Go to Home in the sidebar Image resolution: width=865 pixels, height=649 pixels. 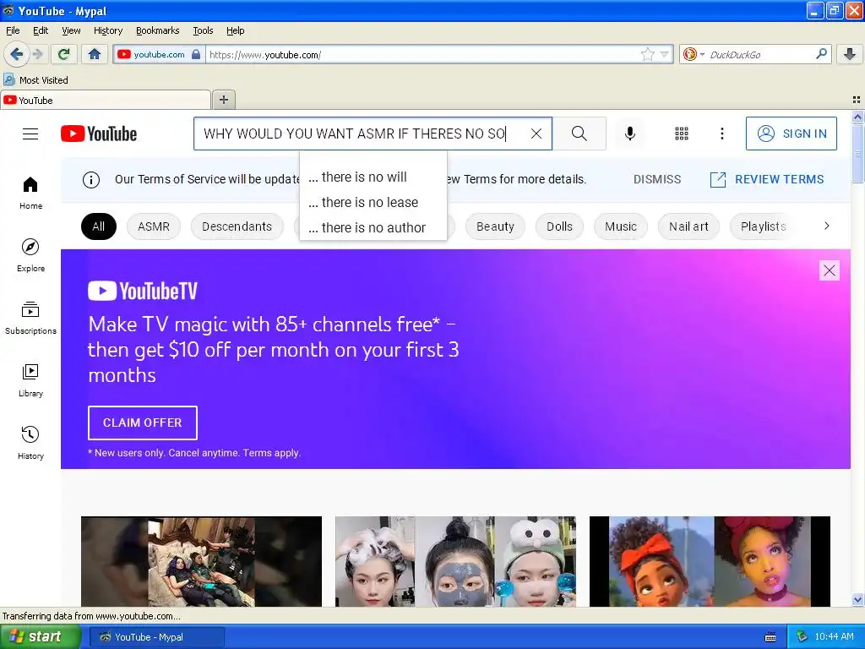(30, 194)
